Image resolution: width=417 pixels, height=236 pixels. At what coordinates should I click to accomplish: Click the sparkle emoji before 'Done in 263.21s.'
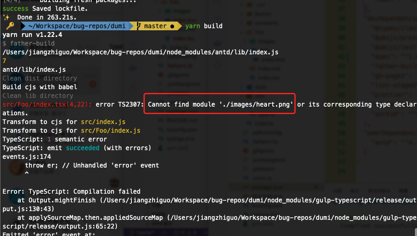(x=6, y=17)
